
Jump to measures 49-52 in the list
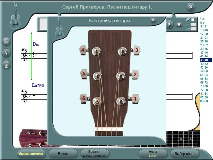[x=204, y=64]
